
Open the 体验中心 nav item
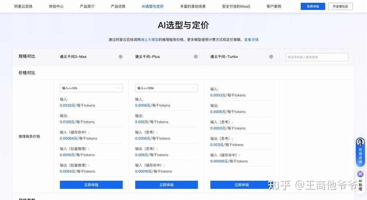pyautogui.click(x=56, y=6)
